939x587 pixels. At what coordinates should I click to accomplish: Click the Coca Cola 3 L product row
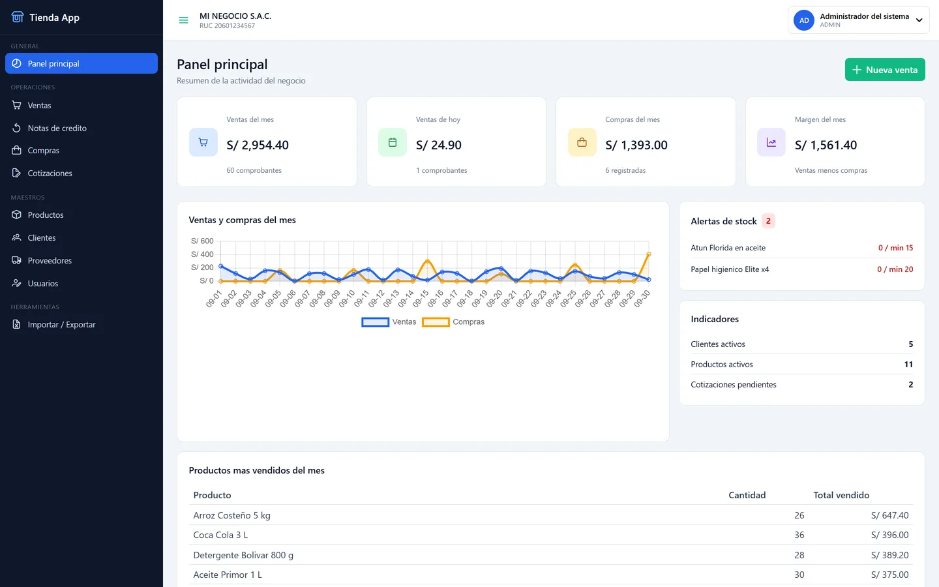click(551, 535)
